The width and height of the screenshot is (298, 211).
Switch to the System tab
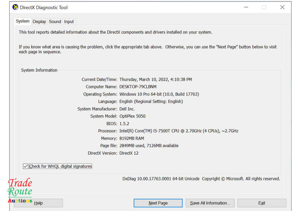coord(22,21)
